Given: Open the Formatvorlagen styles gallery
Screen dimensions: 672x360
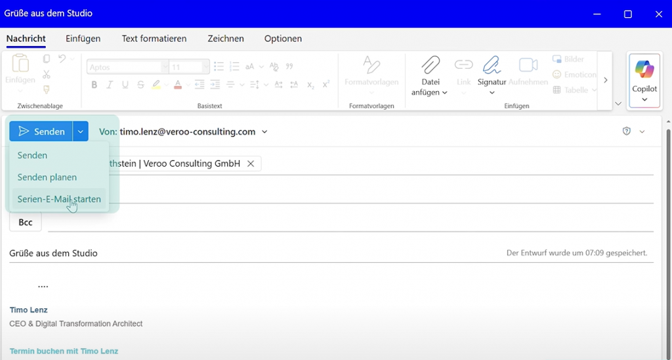Looking at the screenshot, I should [371, 75].
